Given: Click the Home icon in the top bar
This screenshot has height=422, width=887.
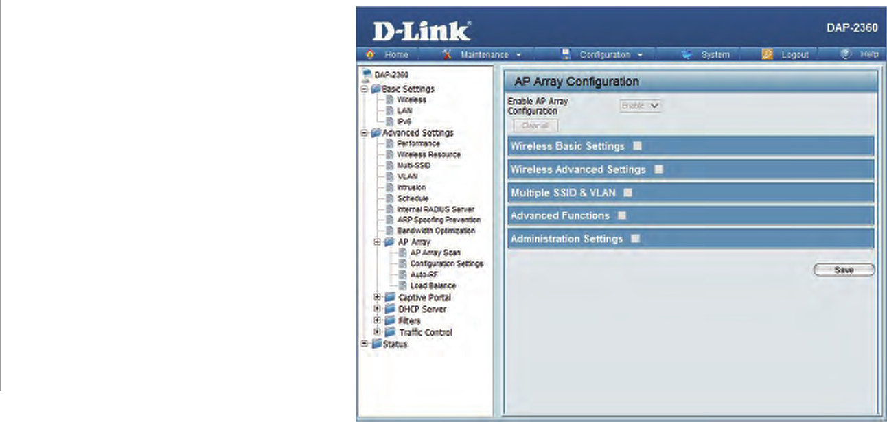Looking at the screenshot, I should 371,54.
